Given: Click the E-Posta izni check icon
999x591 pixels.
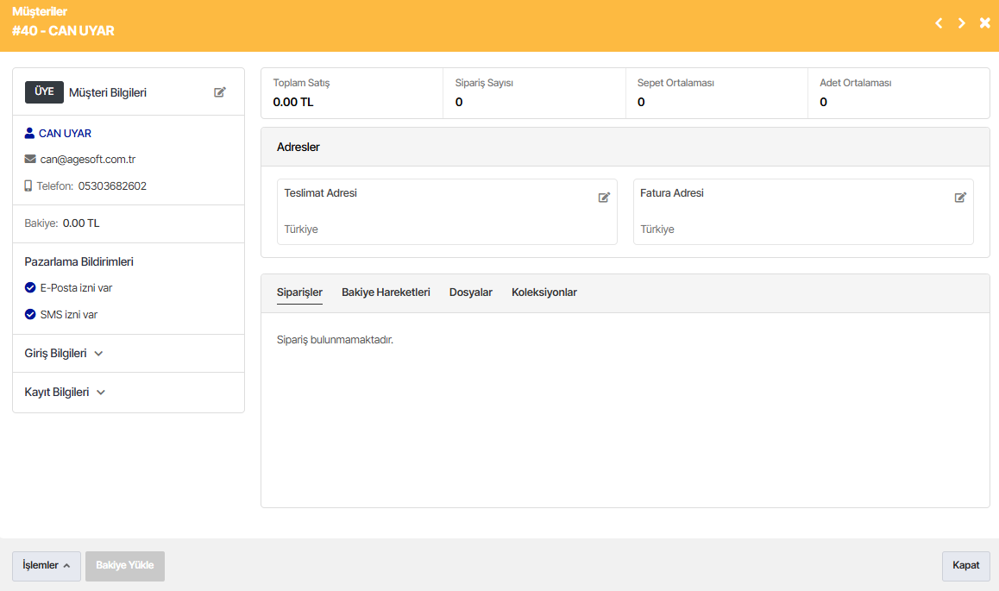Looking at the screenshot, I should (30, 287).
